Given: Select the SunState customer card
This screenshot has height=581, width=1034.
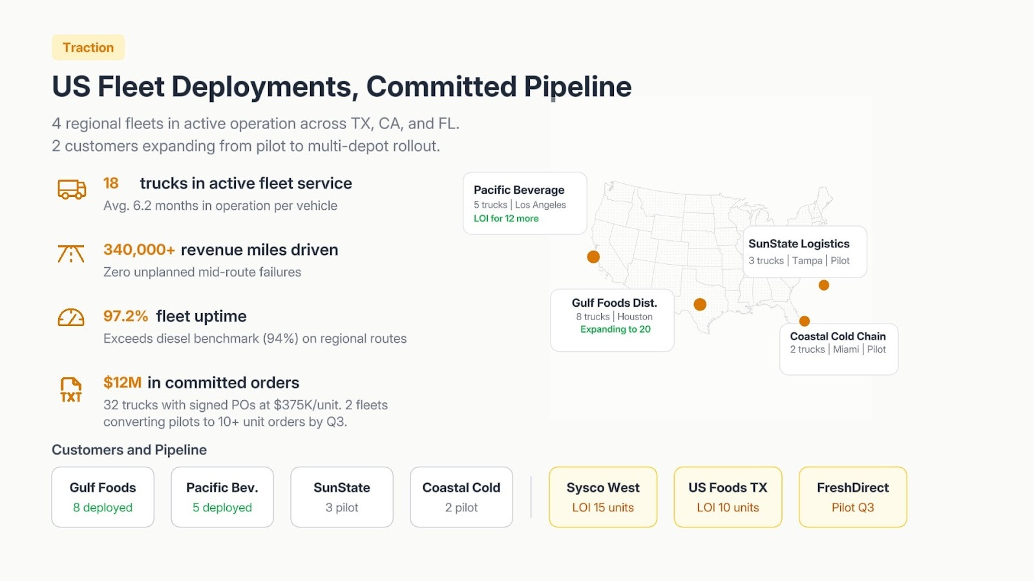Looking at the screenshot, I should [x=342, y=497].
